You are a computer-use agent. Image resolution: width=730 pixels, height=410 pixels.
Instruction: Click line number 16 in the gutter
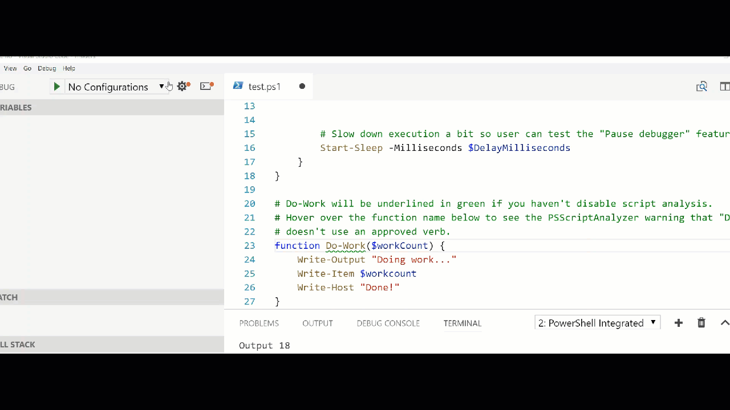(249, 148)
